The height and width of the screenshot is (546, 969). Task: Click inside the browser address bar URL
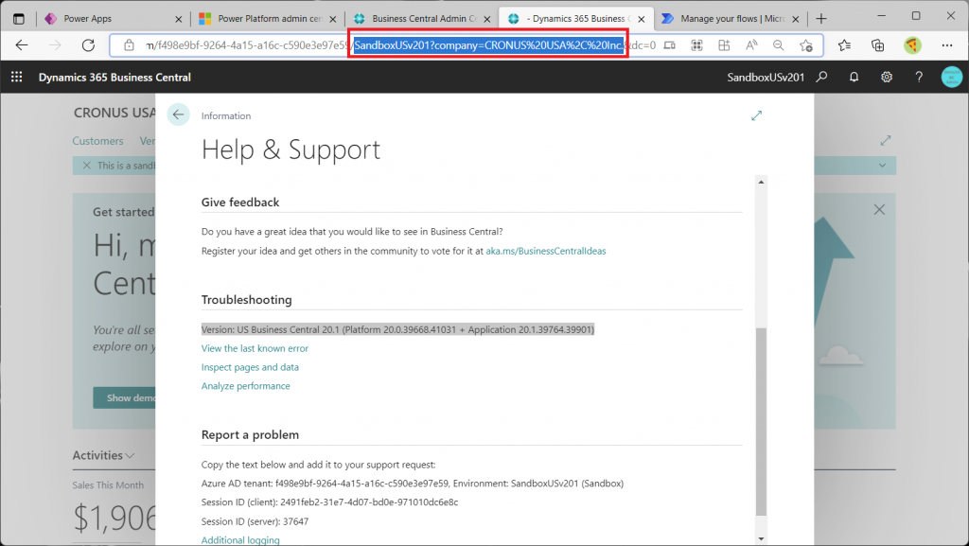click(400, 45)
